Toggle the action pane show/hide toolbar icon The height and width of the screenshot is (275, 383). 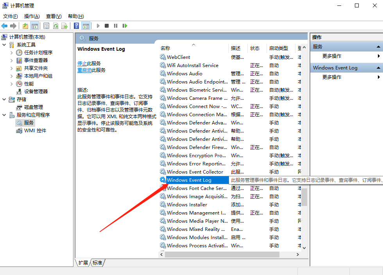click(86, 26)
